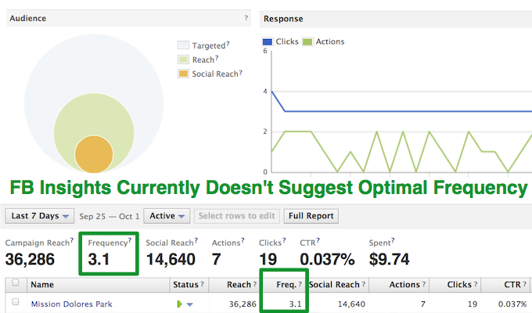Open help for the Status column header
532x313 pixels.
202,284
